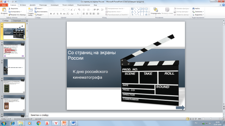Click the zoom in plus button
225x126 pixels.
tap(220, 119)
